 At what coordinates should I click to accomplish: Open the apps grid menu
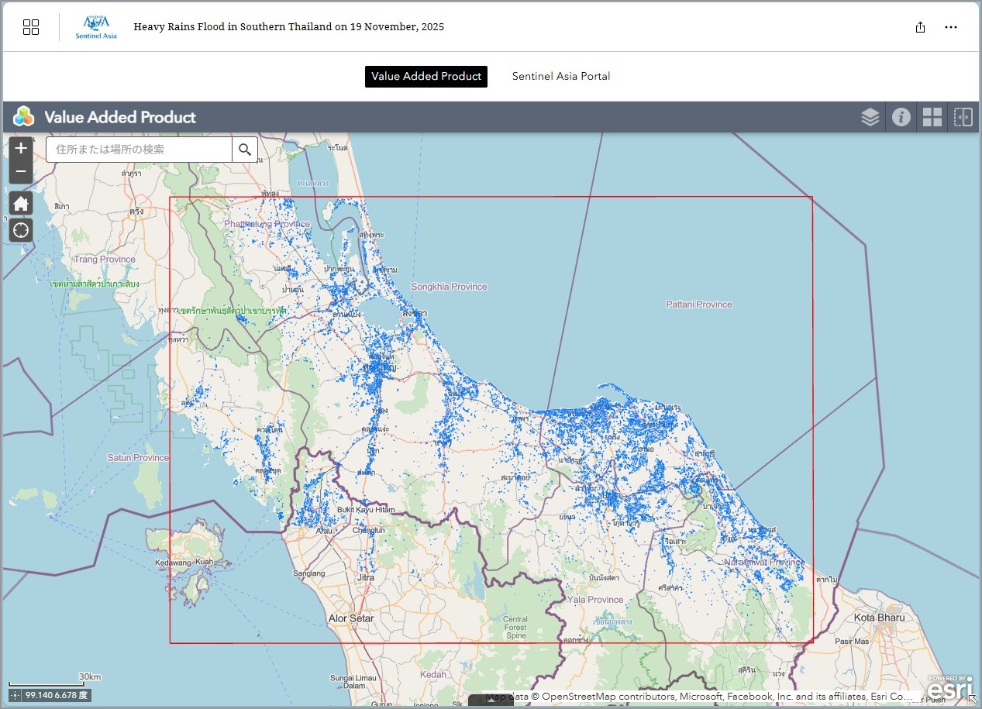coord(31,27)
